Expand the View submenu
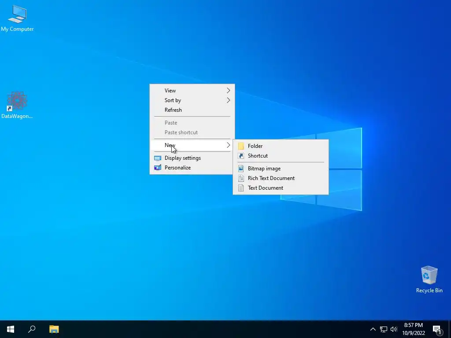The height and width of the screenshot is (338, 451). [x=192, y=91]
